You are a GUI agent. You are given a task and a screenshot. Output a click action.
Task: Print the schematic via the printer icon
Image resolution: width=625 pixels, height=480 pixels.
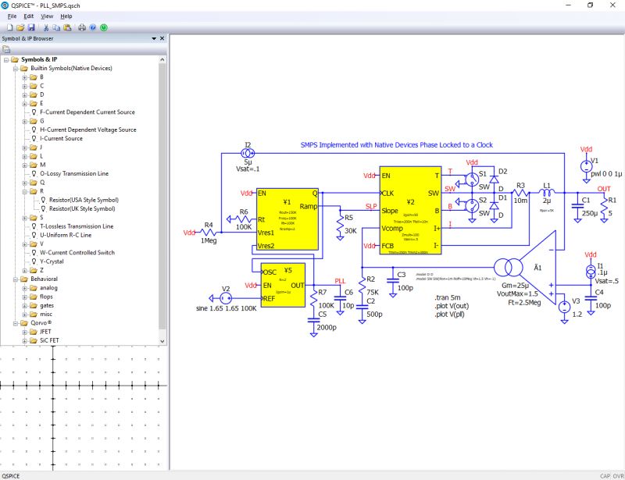[82, 27]
